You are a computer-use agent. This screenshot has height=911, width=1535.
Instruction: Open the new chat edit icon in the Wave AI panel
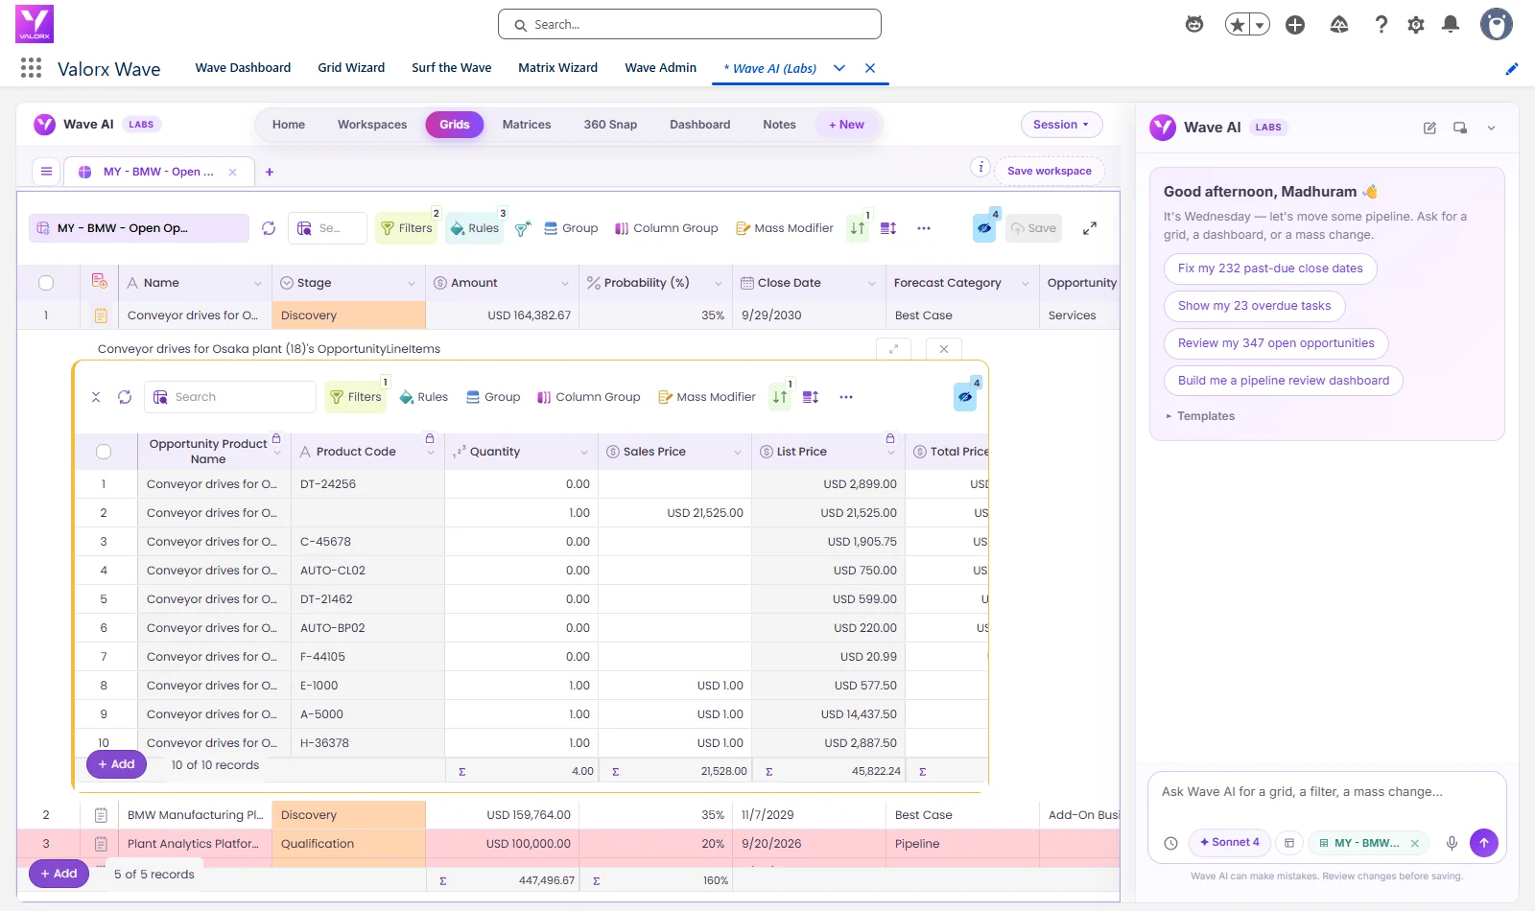(x=1429, y=128)
